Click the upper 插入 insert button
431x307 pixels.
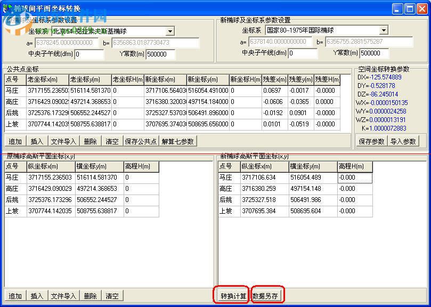click(37, 141)
